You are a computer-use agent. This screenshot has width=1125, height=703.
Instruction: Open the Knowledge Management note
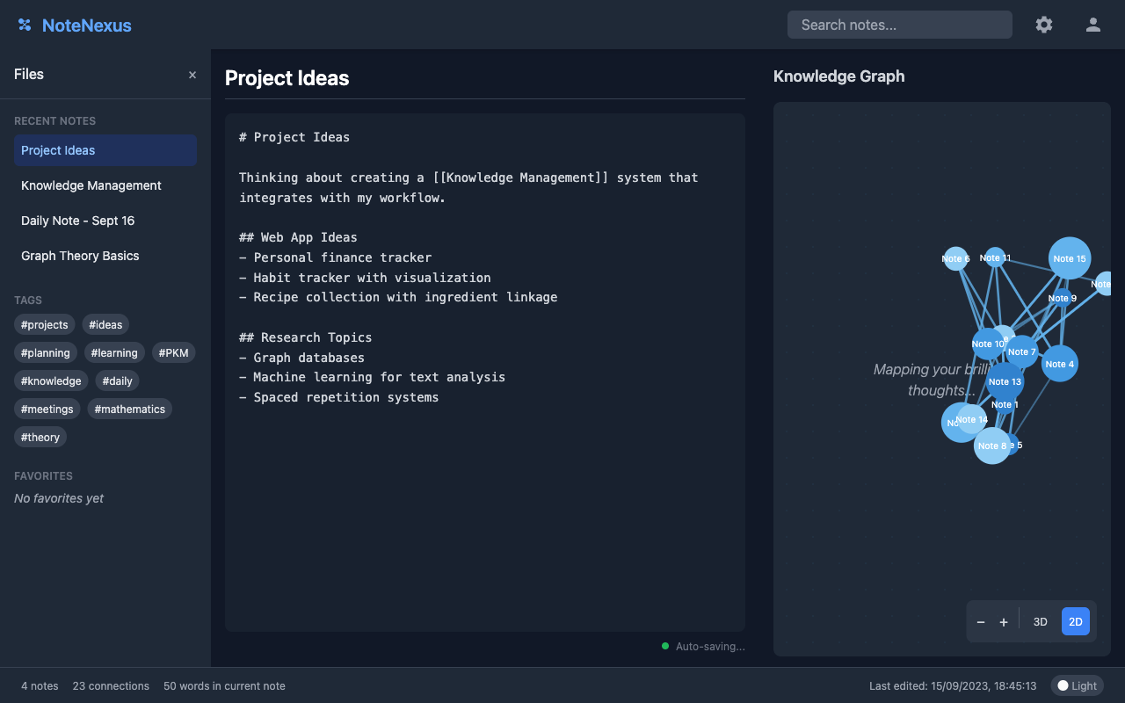[91, 185]
